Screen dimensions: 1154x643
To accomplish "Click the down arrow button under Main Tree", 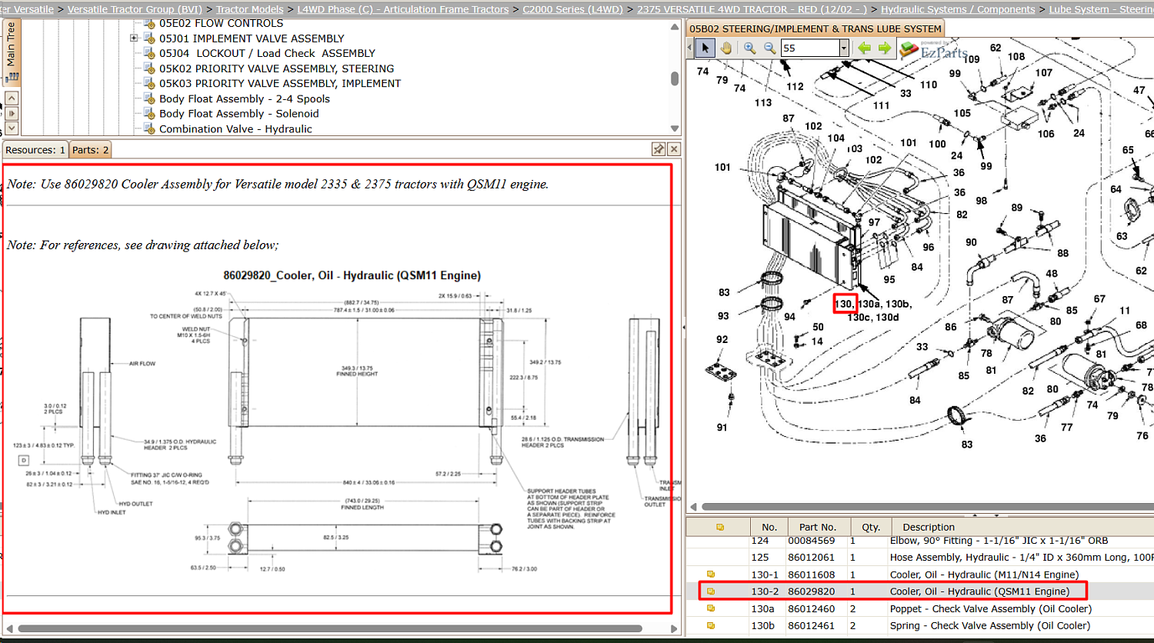I will click(12, 128).
